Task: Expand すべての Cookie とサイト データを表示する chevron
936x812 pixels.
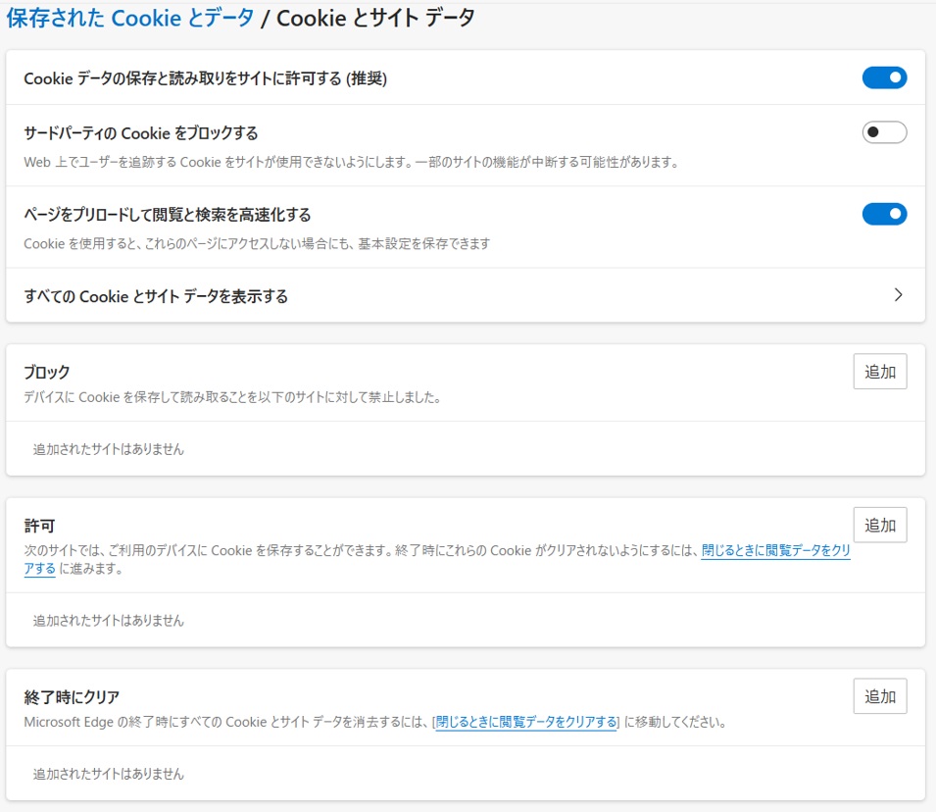Action: (898, 295)
